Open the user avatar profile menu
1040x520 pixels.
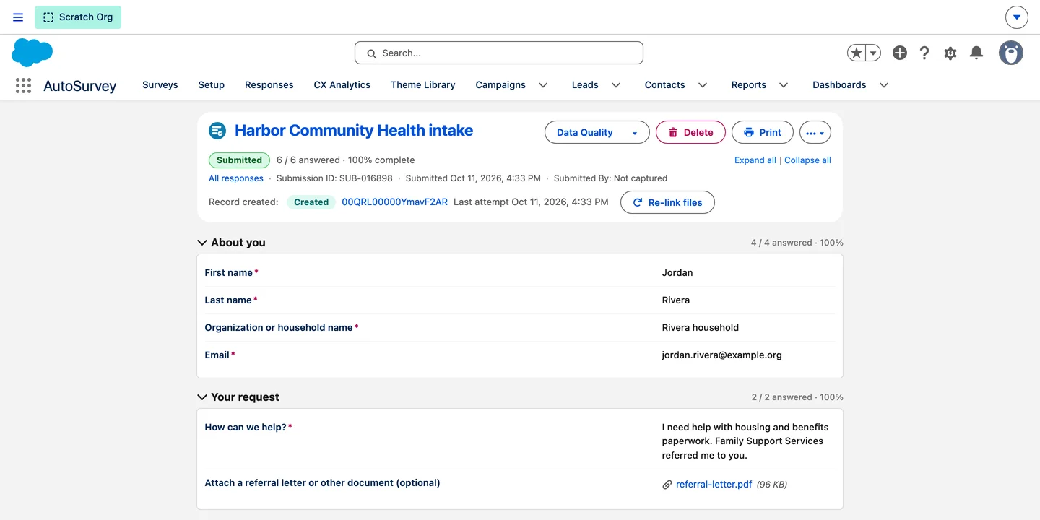tap(1011, 53)
